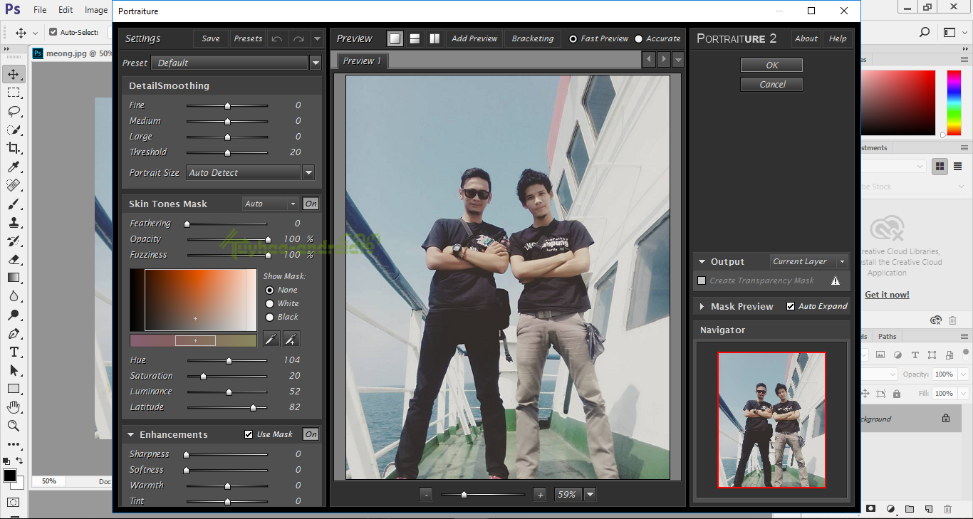973x519 pixels.
Task: Select the Zoom tool
Action: (14, 426)
